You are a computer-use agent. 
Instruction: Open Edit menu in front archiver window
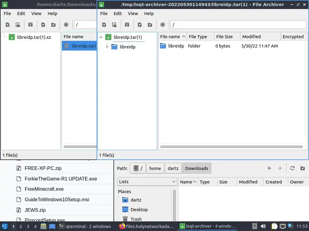(118, 14)
